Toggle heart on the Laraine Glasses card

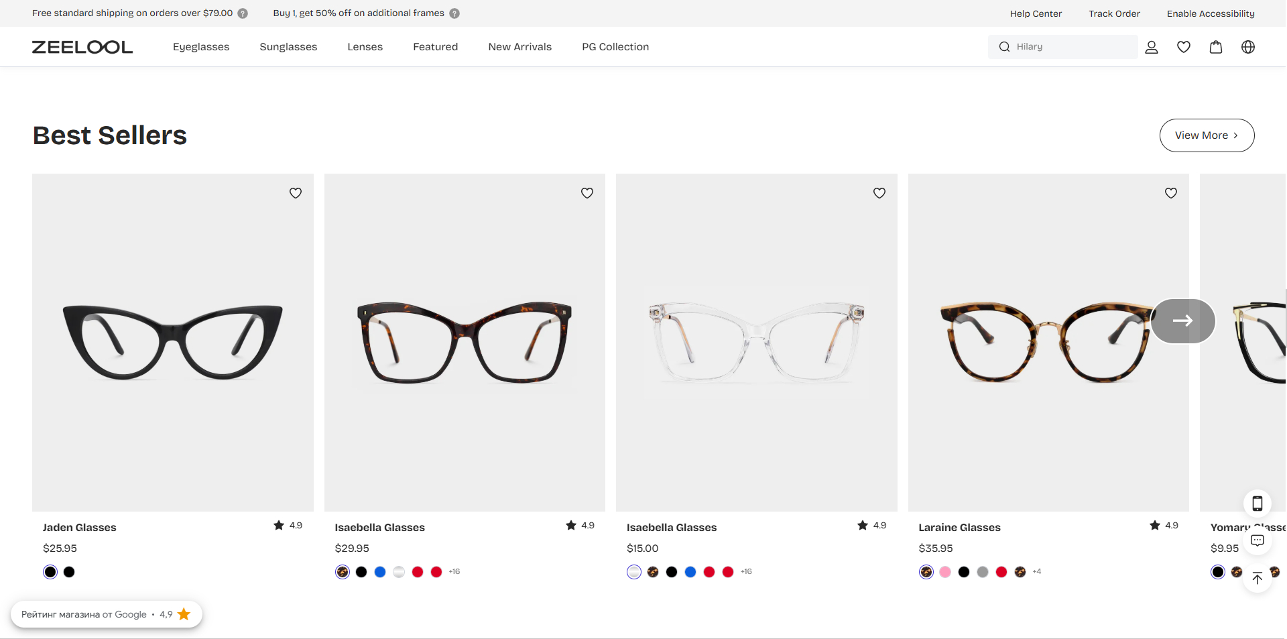(x=1171, y=193)
